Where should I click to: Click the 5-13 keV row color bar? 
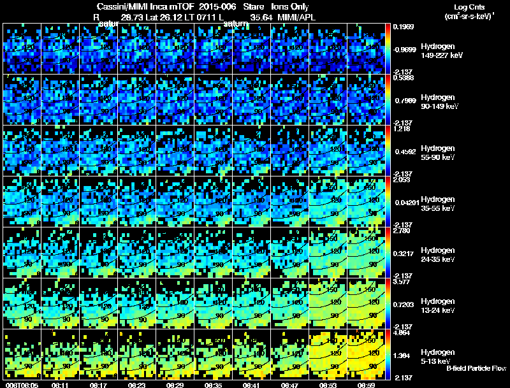[x=388, y=355]
